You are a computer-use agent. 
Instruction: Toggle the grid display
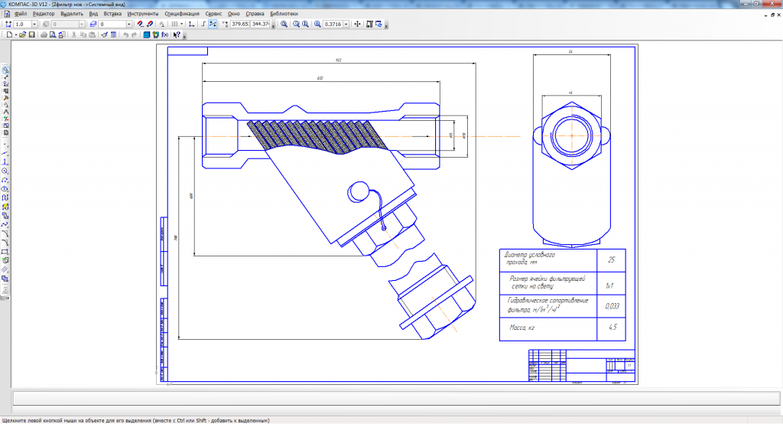pos(174,24)
